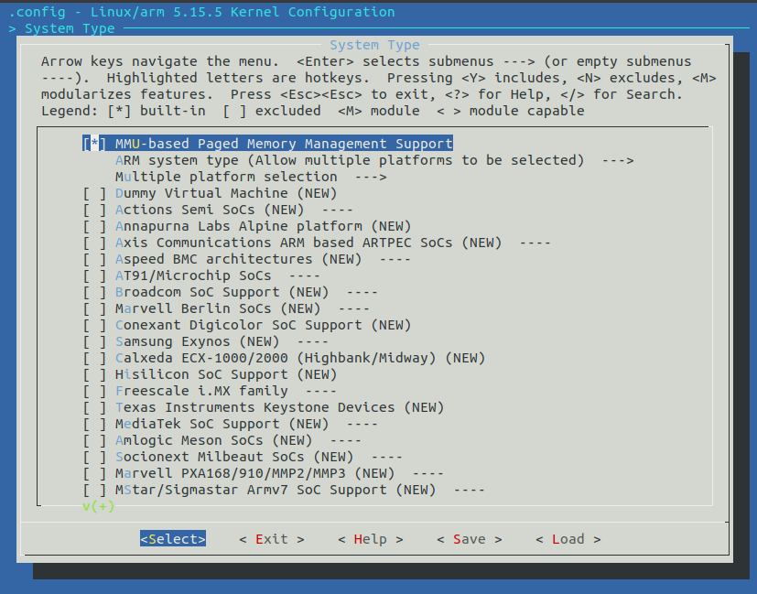
Task: Select the Freescale i.MX family label
Action: click(201, 391)
